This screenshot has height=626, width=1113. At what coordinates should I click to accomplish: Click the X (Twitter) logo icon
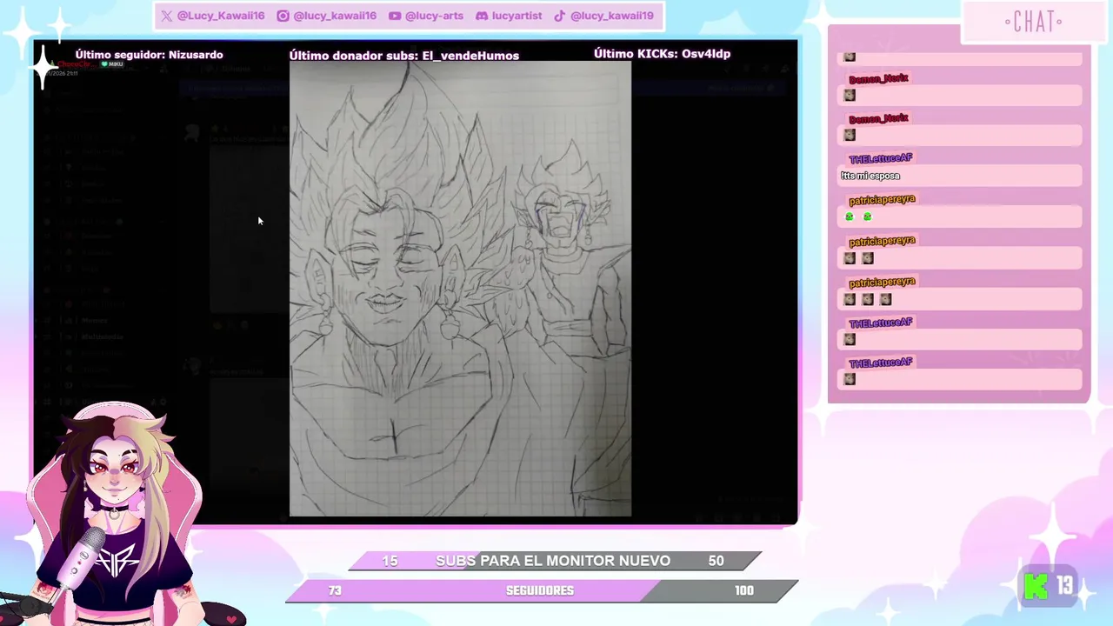[x=167, y=16]
